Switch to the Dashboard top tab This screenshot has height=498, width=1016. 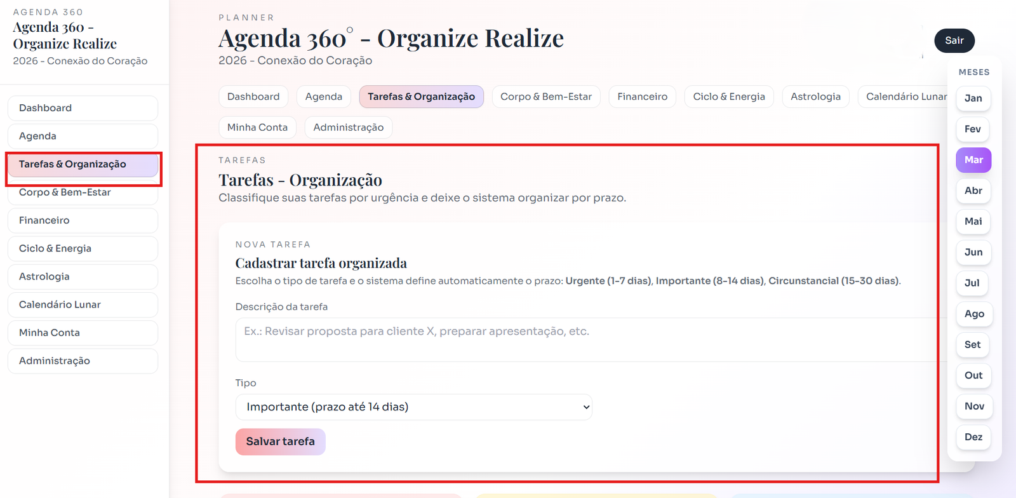pyautogui.click(x=253, y=97)
